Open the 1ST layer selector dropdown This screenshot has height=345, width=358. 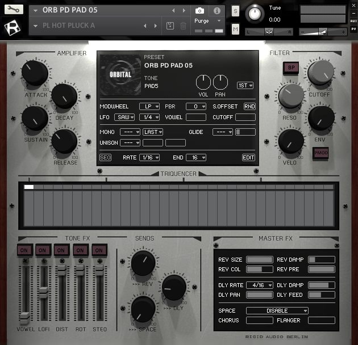click(245, 86)
